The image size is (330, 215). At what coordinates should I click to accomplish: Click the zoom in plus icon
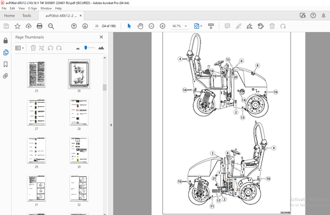pos(162,26)
